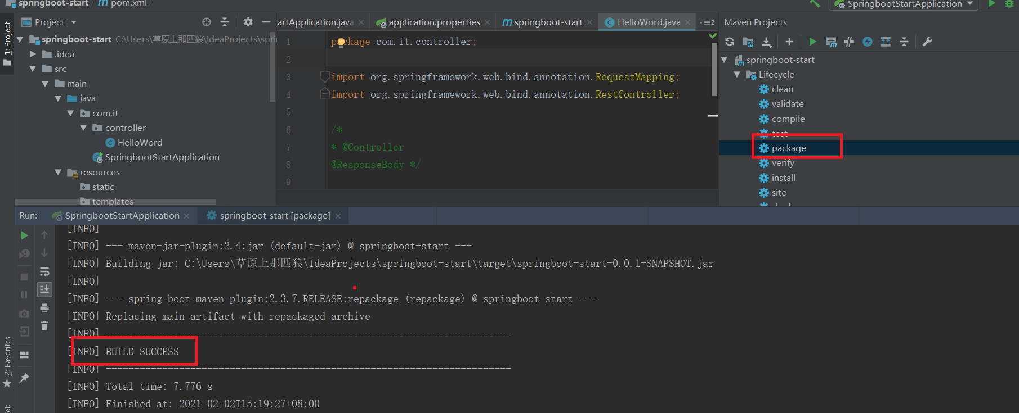The width and height of the screenshot is (1019, 413).
Task: Open the 1: Project side tab
Action: click(x=7, y=44)
